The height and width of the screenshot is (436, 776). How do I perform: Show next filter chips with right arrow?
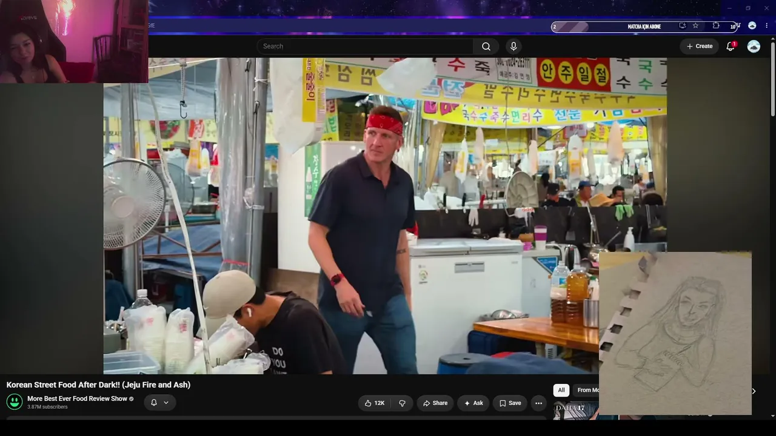tap(754, 391)
